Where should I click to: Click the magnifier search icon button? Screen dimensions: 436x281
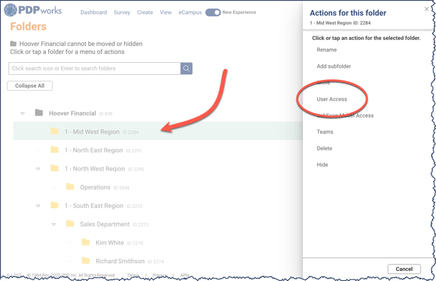click(186, 69)
